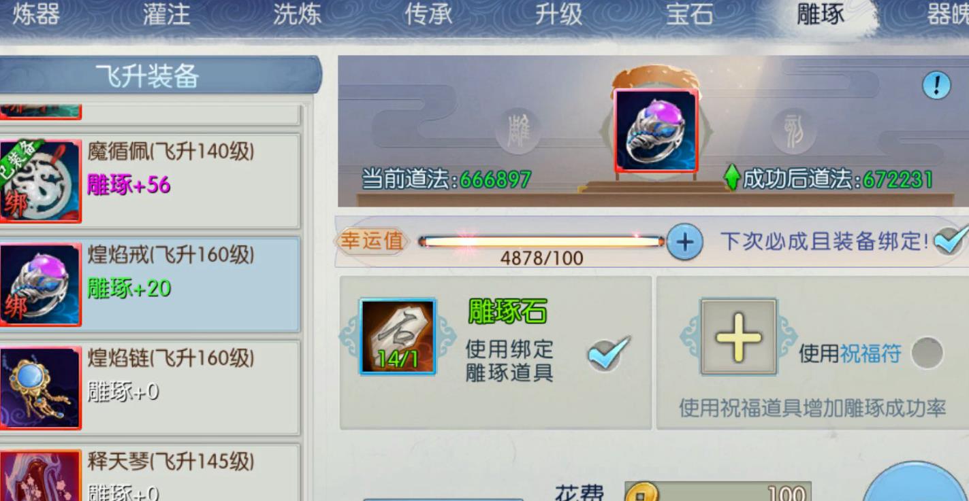Toggle 下次必成且装备绑定 checkbox

click(950, 240)
